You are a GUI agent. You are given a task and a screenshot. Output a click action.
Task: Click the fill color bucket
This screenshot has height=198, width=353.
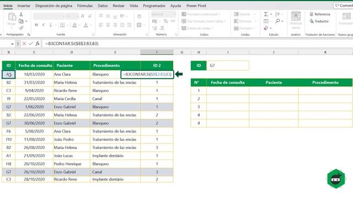[x=74, y=25]
